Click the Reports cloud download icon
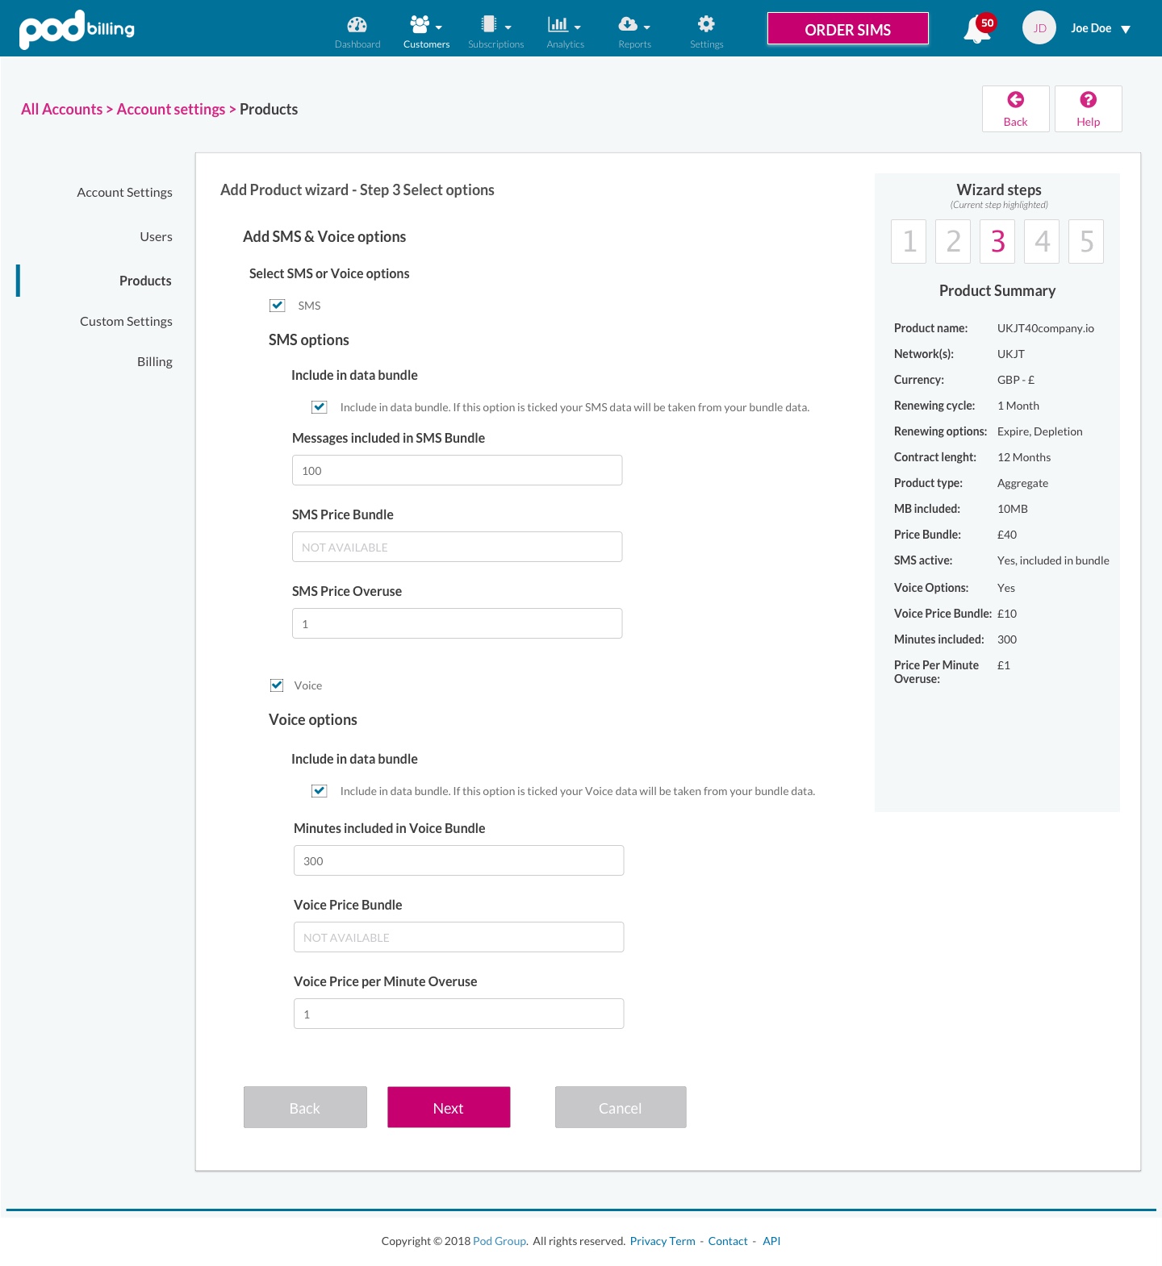This screenshot has width=1162, height=1266. tap(628, 24)
